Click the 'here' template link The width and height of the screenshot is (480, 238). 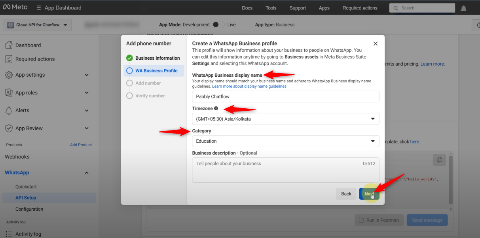tap(414, 142)
